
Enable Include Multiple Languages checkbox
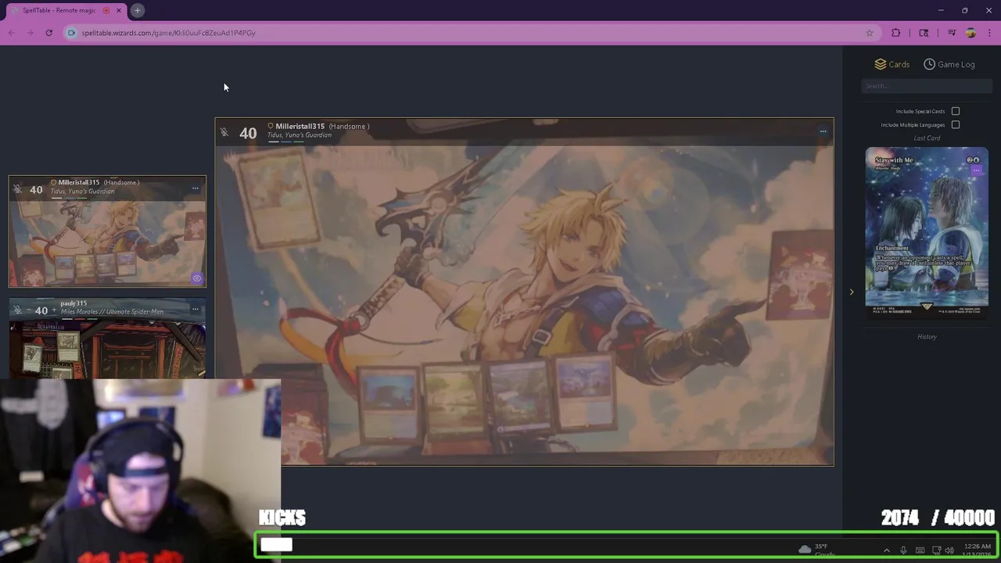956,124
